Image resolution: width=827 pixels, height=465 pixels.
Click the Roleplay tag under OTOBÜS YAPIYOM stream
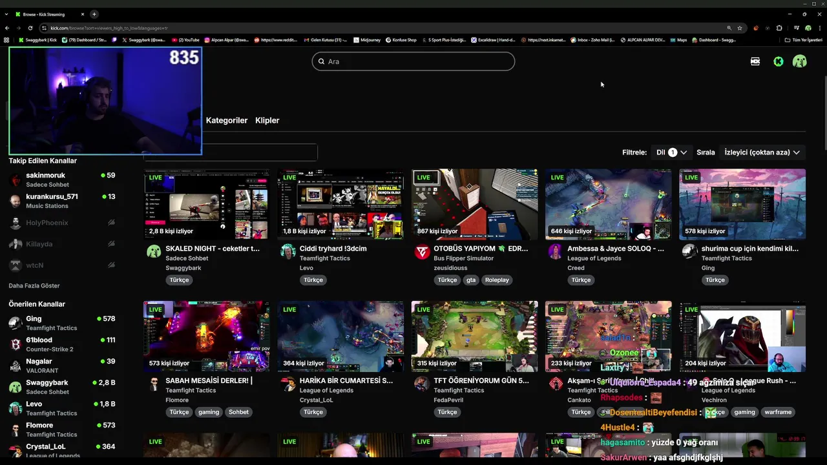click(x=497, y=280)
